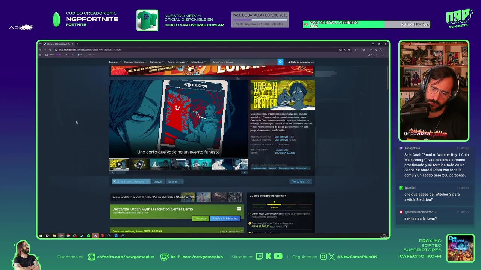Click the browser downloads icon
Screen dimensions: 481x270
coord(371,50)
